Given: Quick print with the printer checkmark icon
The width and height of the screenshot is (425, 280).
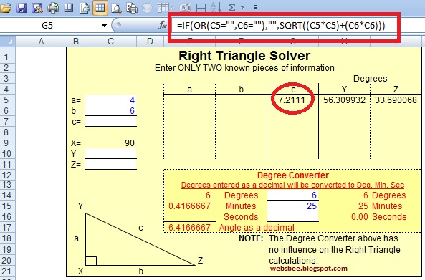Looking at the screenshot, I should click(53, 8).
